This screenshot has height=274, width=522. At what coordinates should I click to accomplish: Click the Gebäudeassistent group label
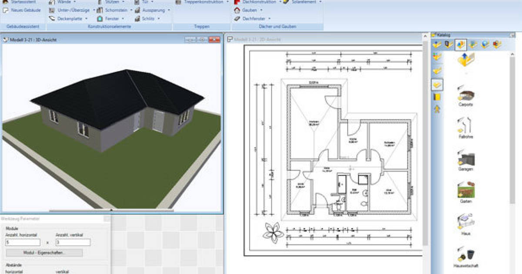coord(23,27)
